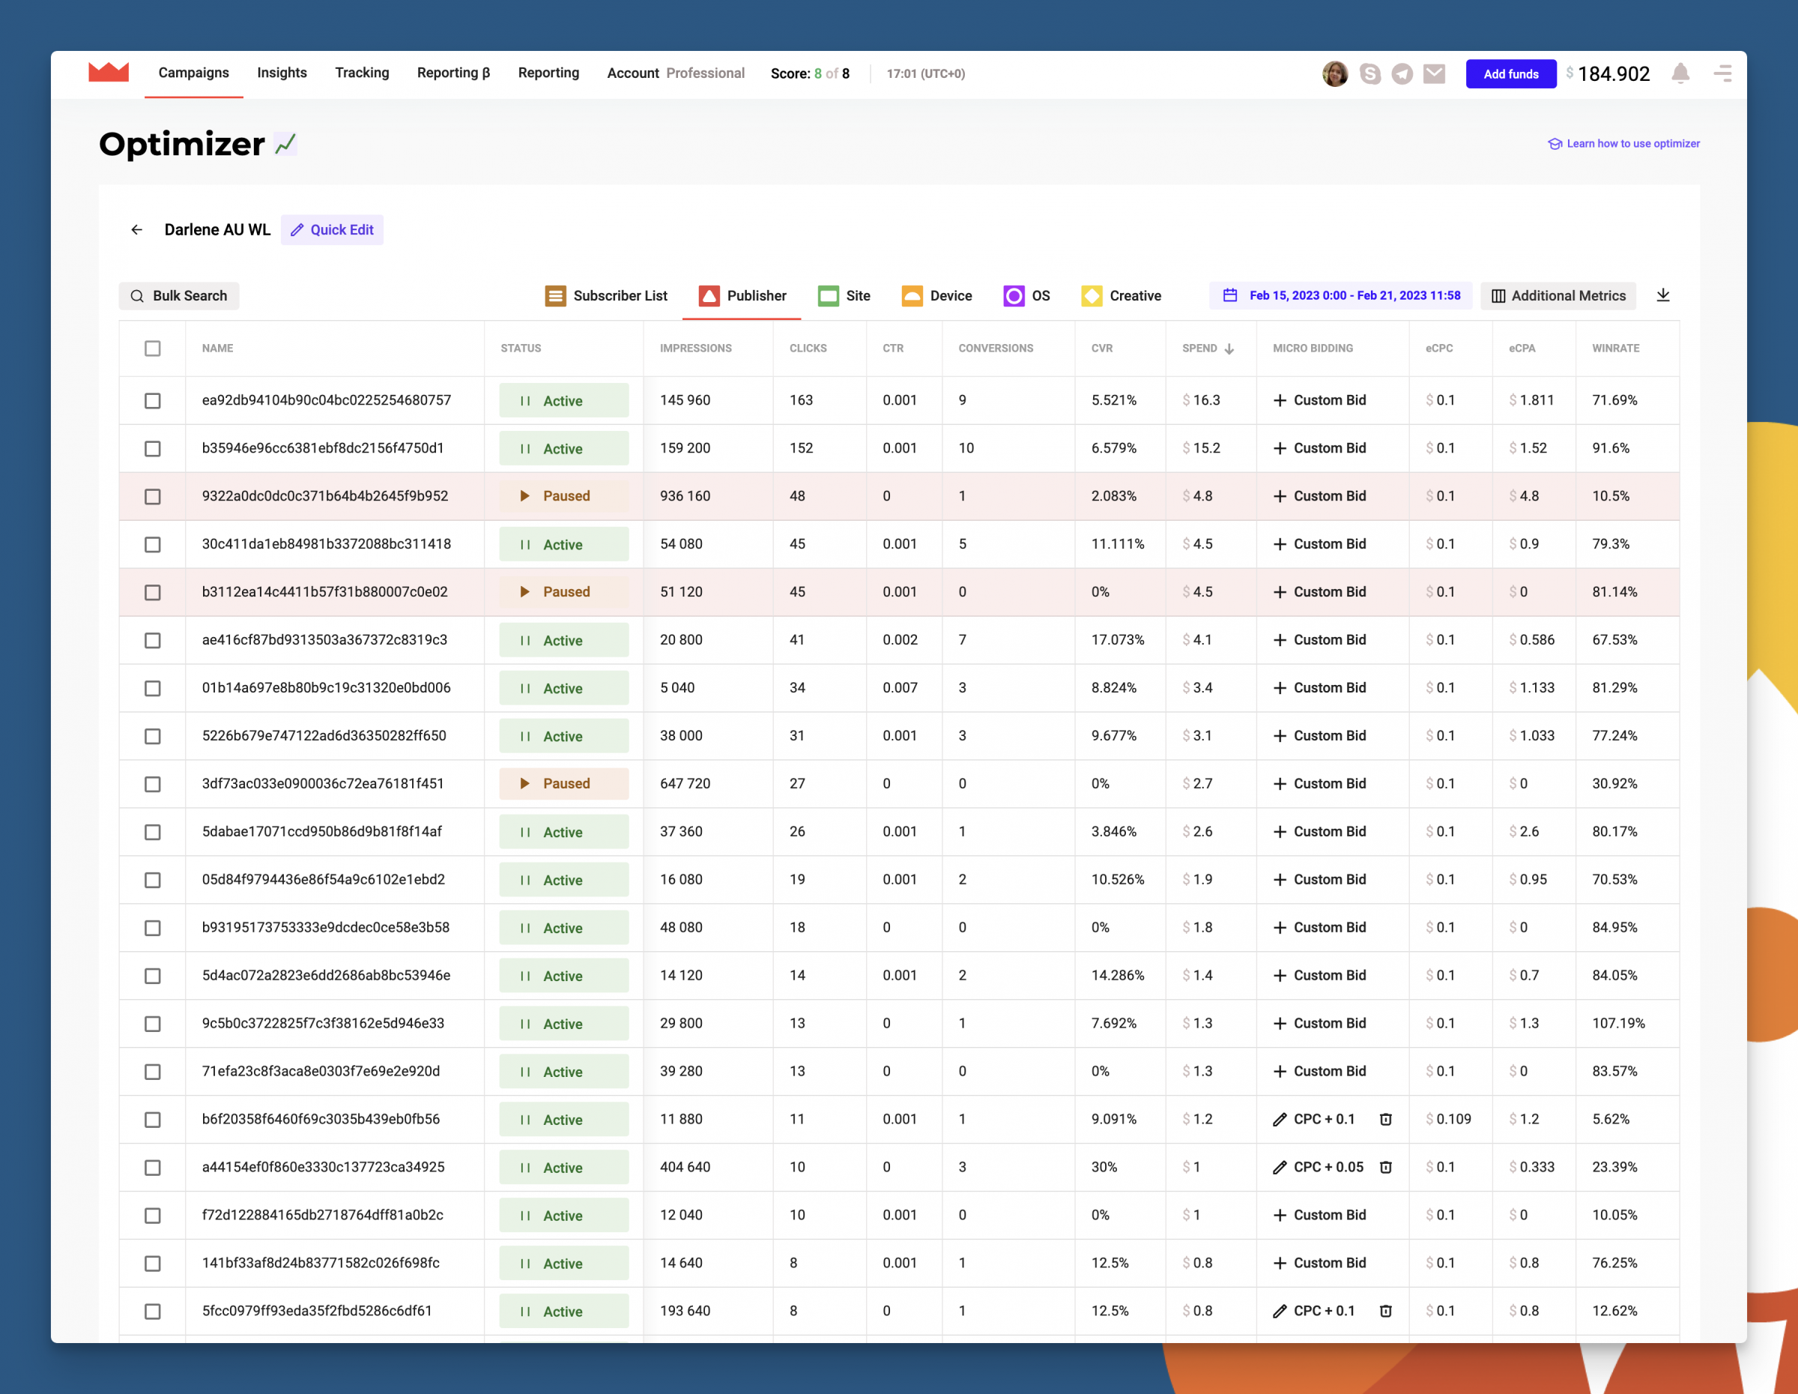
Task: Open the Telegram contact icon
Action: pos(1402,74)
